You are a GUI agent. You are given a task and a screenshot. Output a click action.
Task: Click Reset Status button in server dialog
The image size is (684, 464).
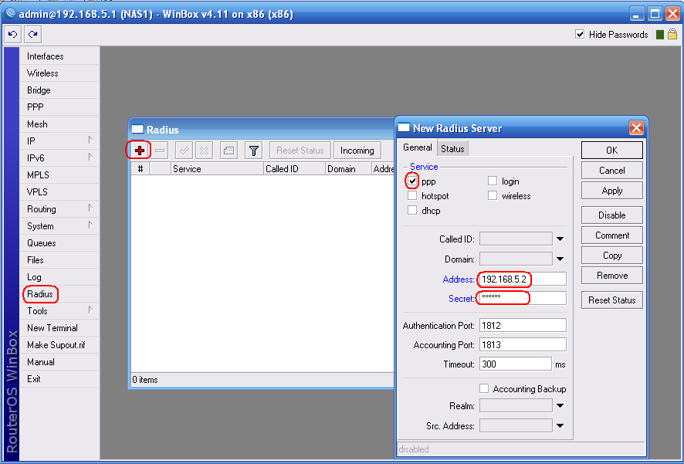611,300
